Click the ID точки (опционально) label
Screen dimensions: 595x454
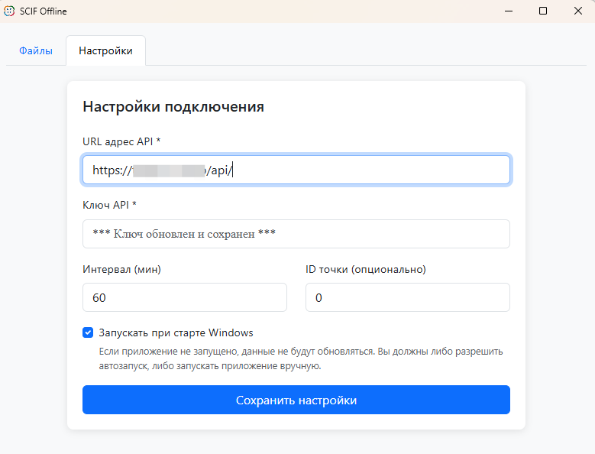click(x=365, y=269)
